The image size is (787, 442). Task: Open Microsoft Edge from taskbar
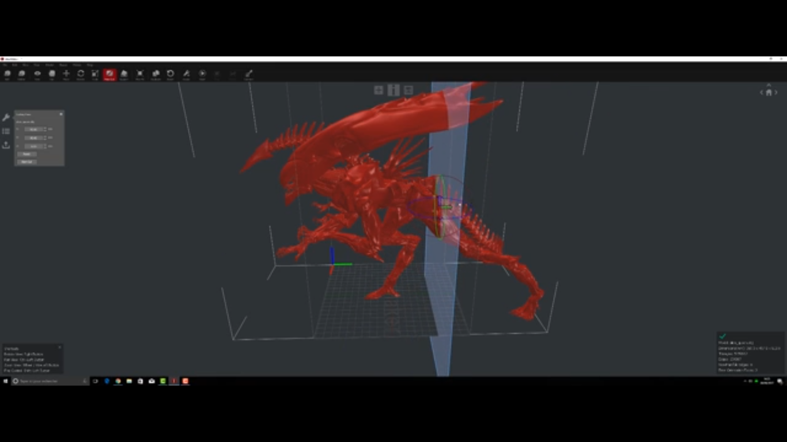tap(107, 381)
